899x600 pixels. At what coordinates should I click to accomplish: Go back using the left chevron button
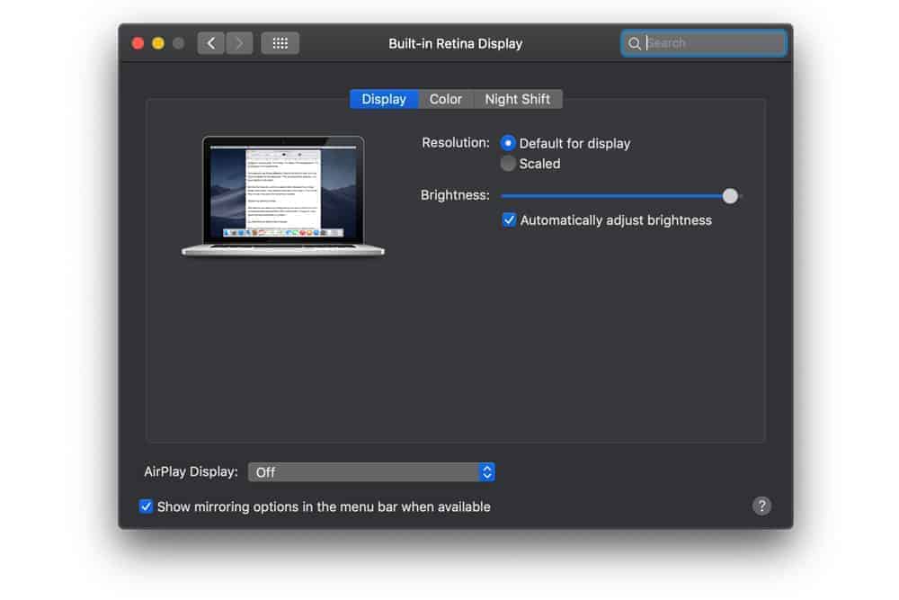tap(210, 43)
